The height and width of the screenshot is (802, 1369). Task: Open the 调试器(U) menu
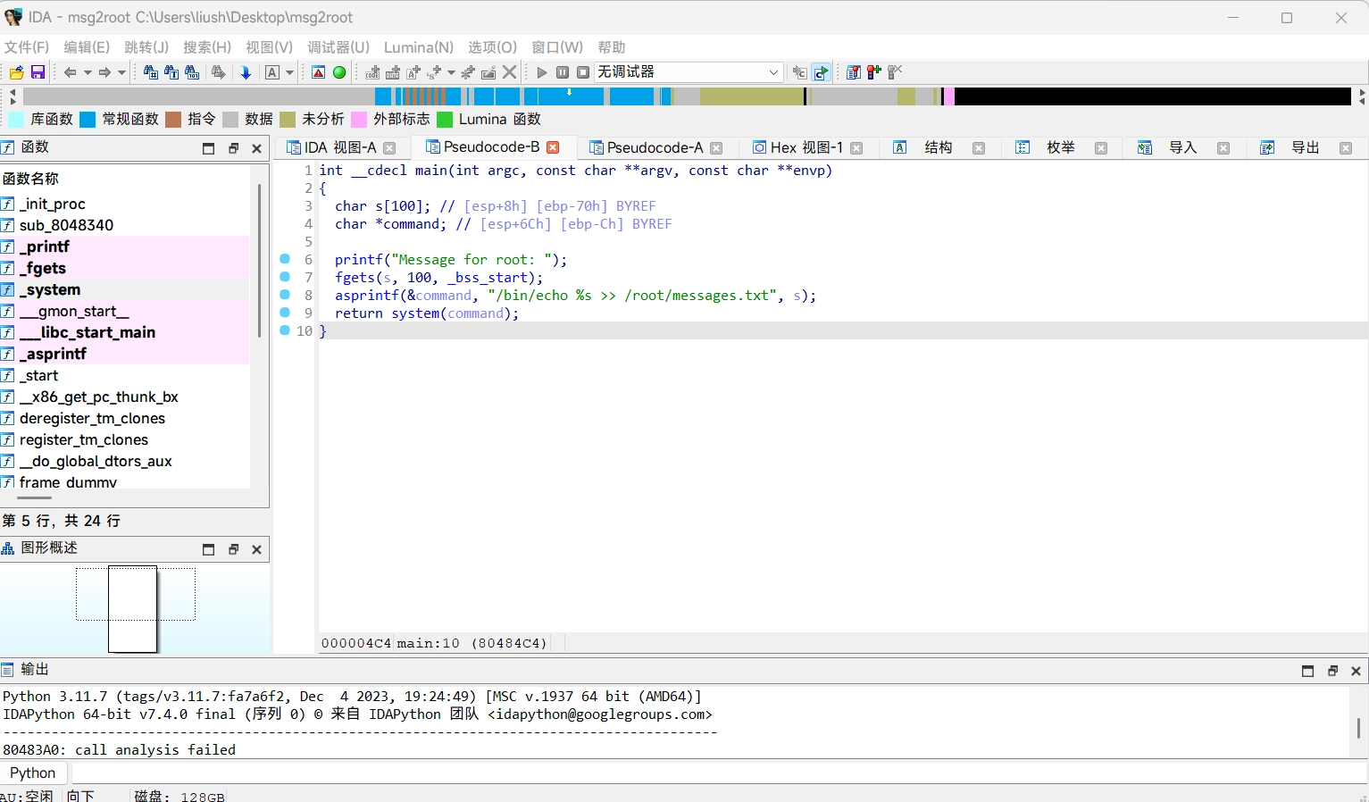click(338, 47)
